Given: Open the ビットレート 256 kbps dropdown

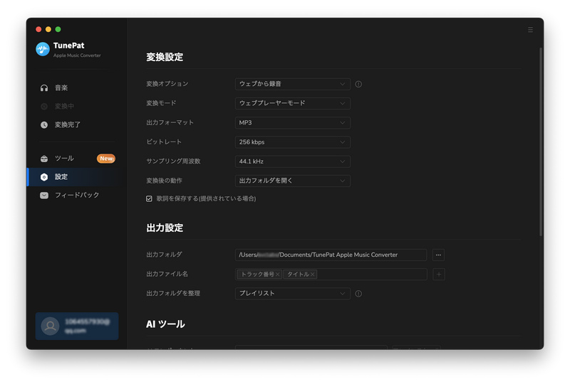Looking at the screenshot, I should coord(293,142).
